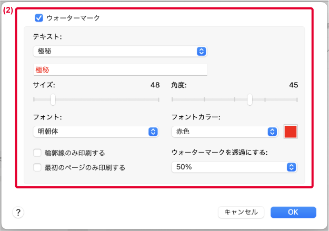
Task: Click the キャンセル button
Action: point(241,212)
